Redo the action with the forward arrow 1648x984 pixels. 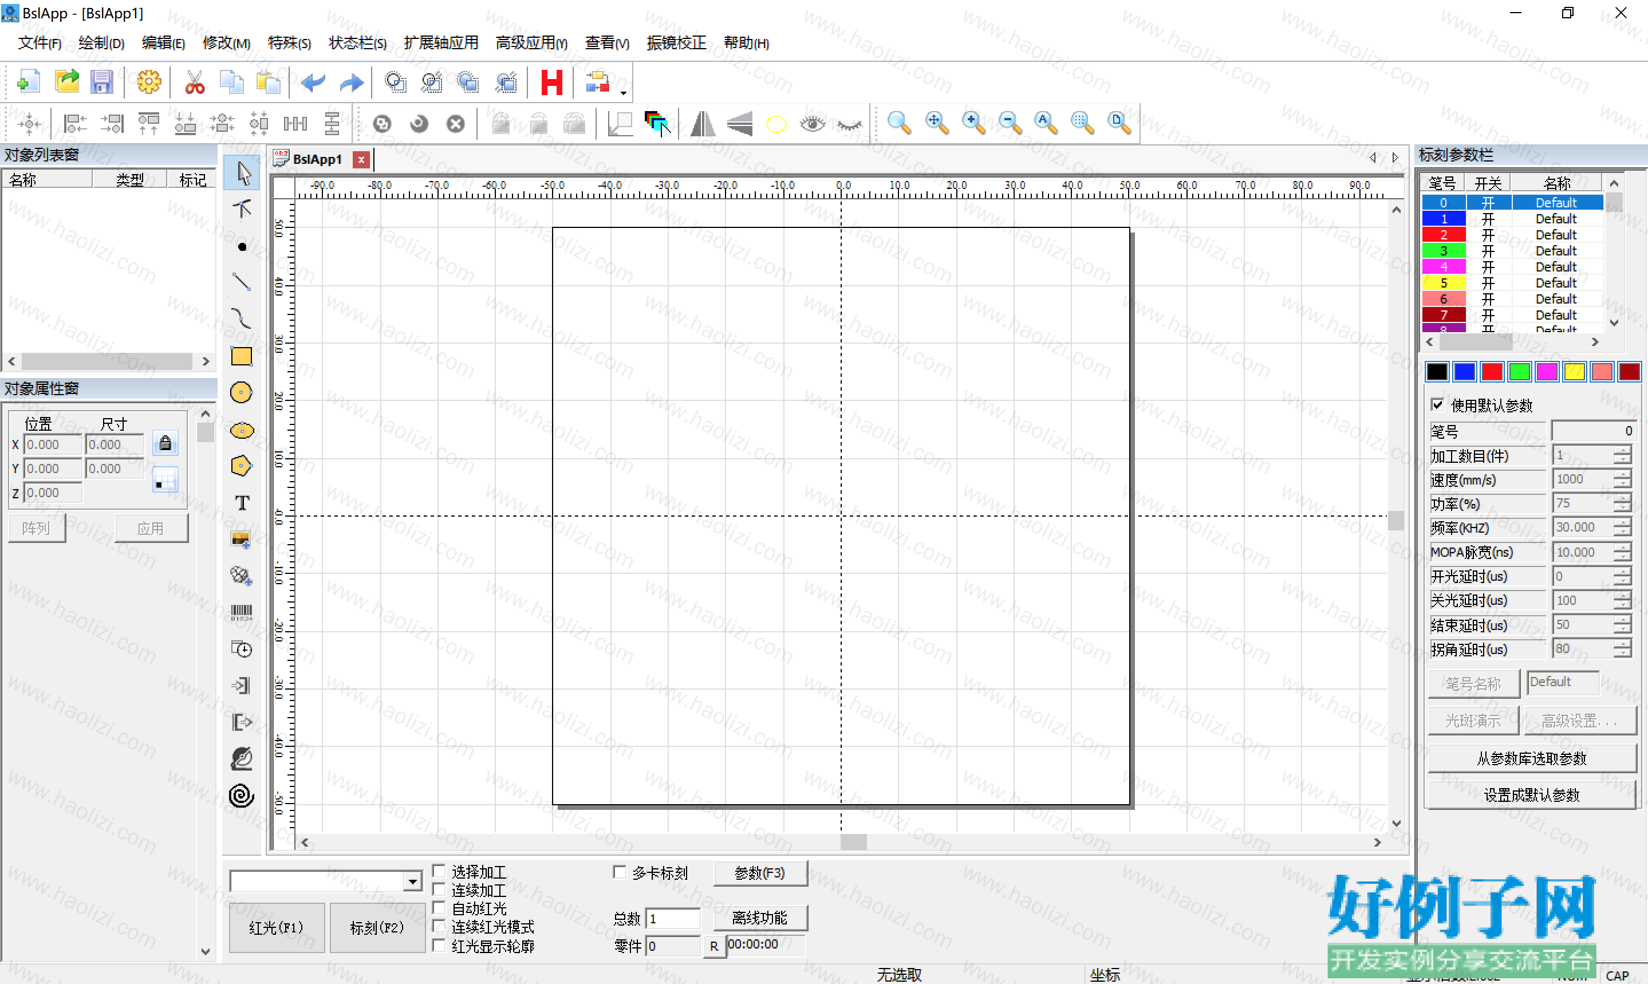point(352,82)
